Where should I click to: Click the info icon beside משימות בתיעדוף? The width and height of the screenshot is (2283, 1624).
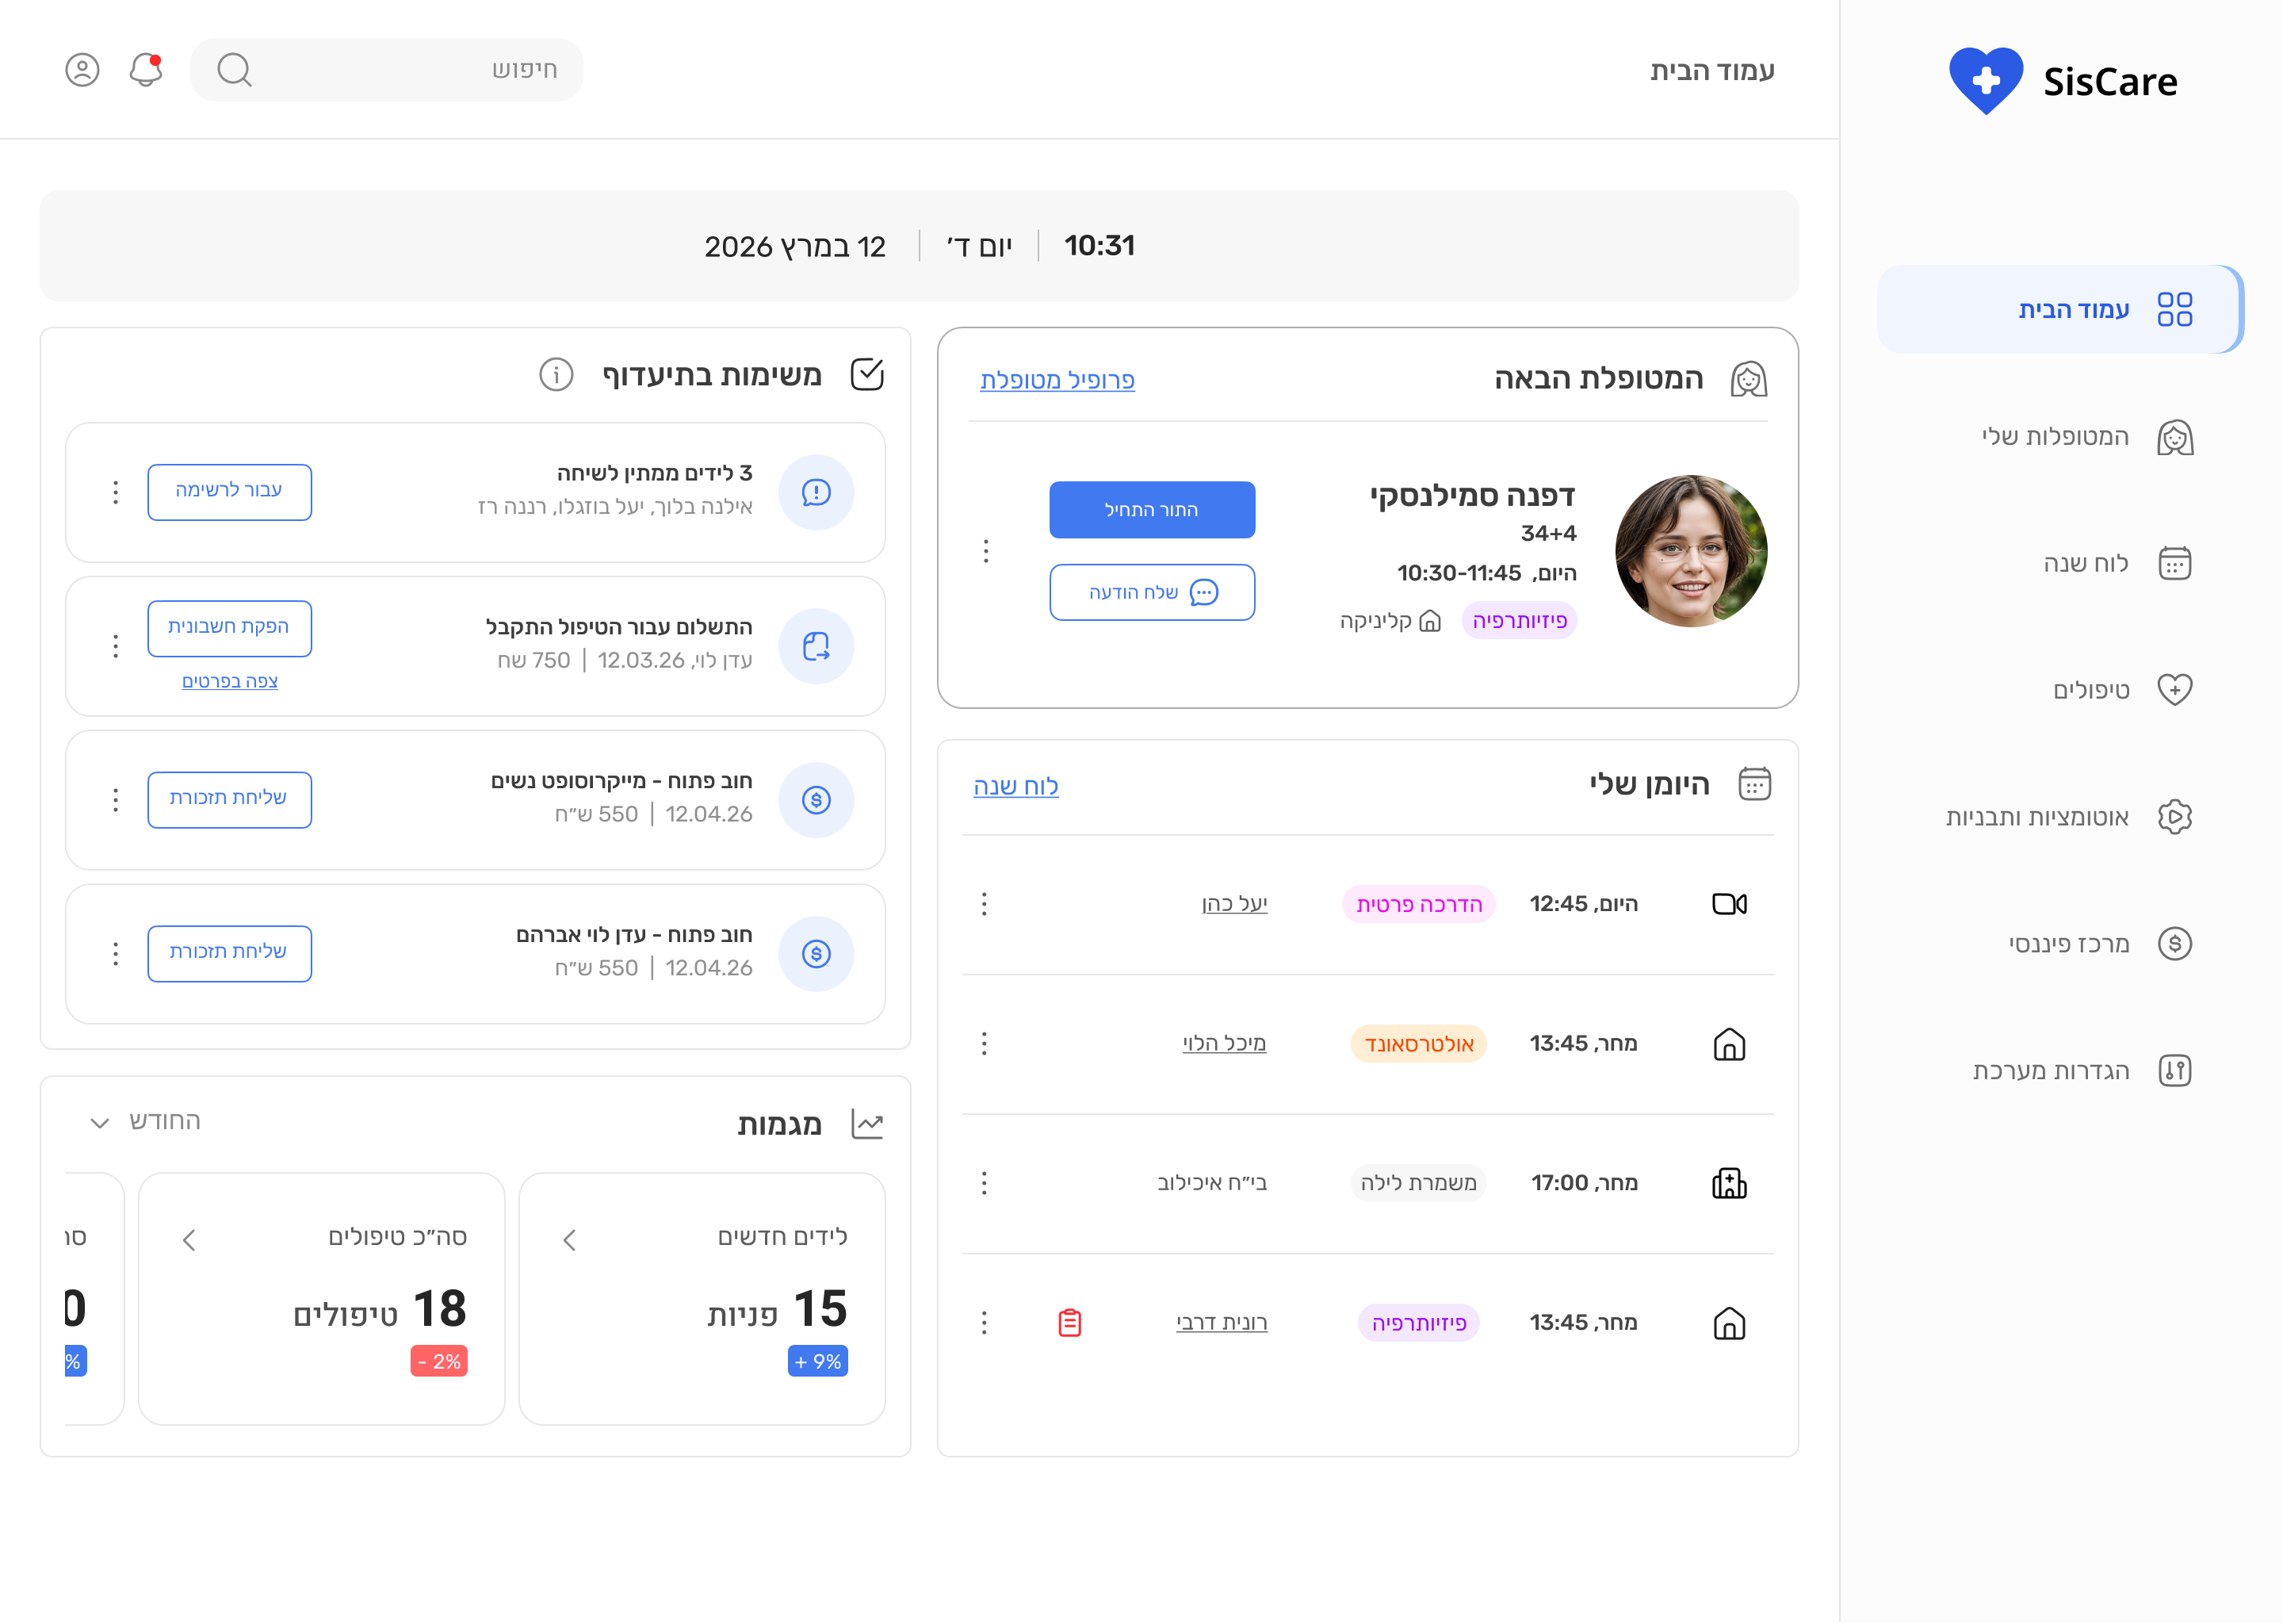(x=556, y=375)
